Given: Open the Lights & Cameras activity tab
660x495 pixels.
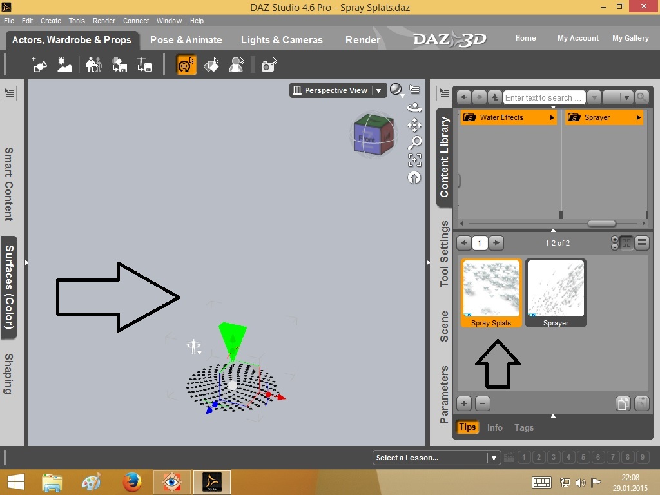Looking at the screenshot, I should coord(282,39).
